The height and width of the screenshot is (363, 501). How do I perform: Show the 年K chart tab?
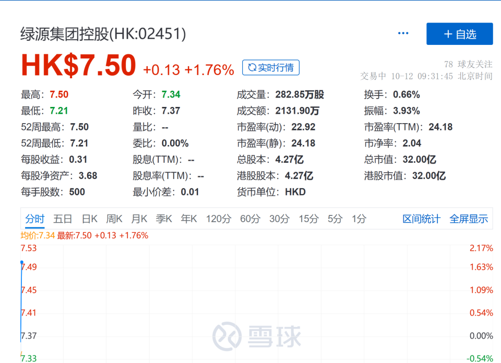pyautogui.click(x=189, y=219)
